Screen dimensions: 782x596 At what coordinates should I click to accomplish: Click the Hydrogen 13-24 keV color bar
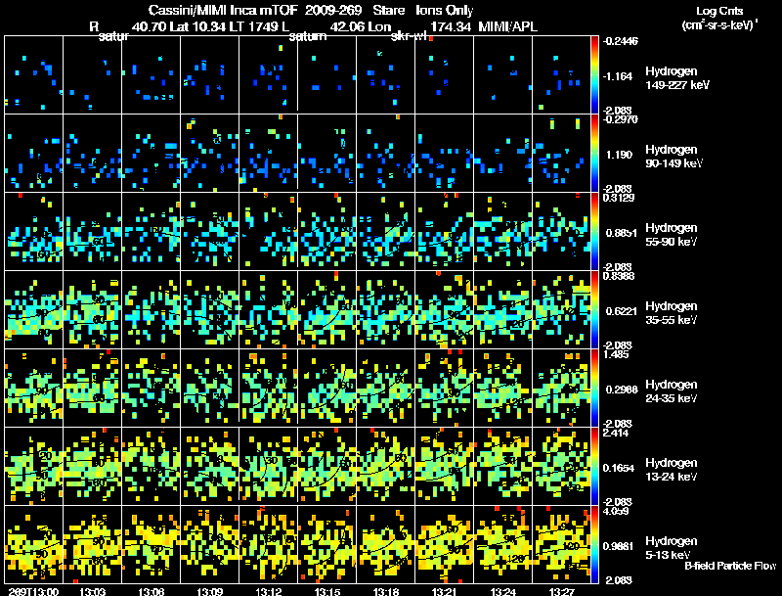tap(594, 466)
